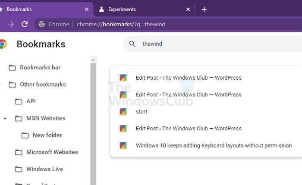Collapse the MSN Websites folder arrow
Image resolution: width=302 pixels, height=185 pixels.
(5, 119)
